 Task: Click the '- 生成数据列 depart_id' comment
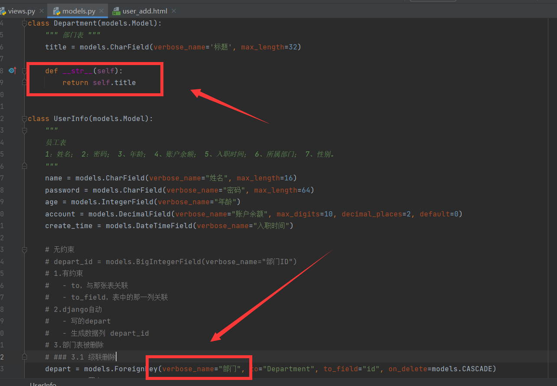(97, 333)
